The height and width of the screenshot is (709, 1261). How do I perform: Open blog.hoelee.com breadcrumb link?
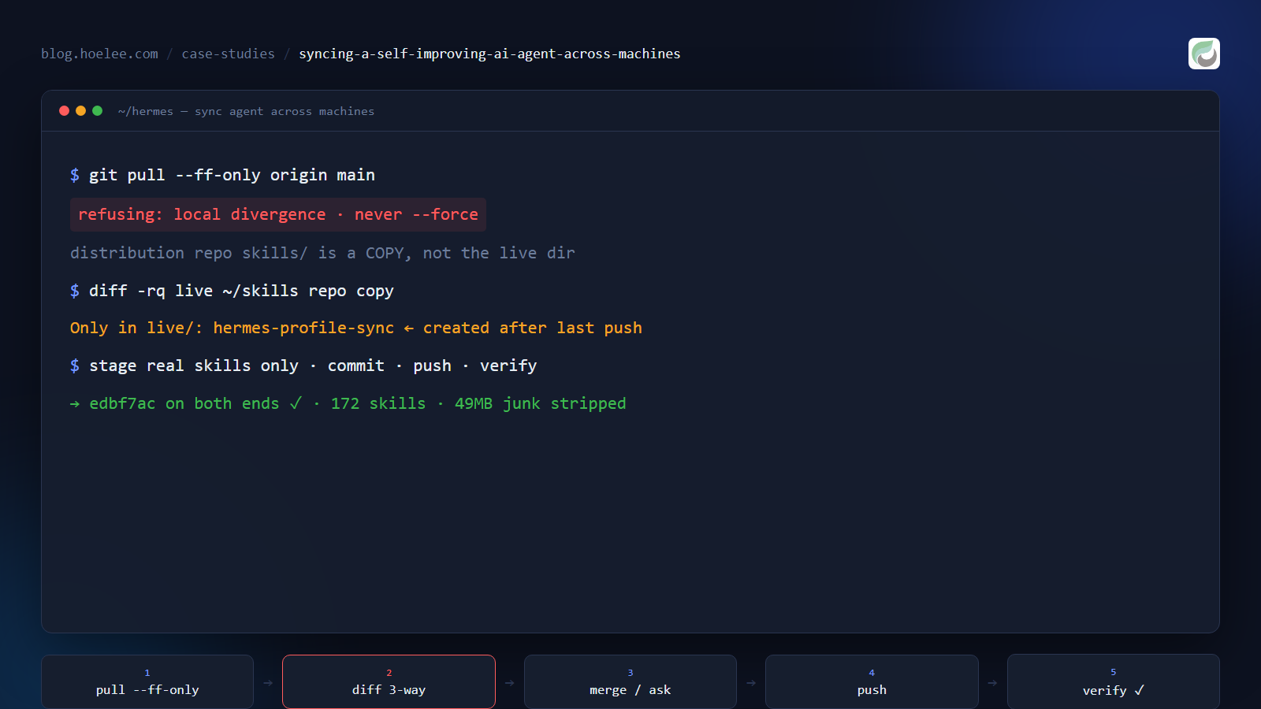(99, 54)
